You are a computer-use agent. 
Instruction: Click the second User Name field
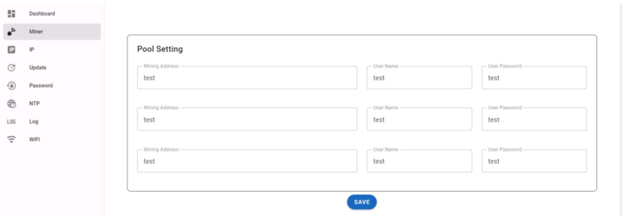[x=419, y=119]
